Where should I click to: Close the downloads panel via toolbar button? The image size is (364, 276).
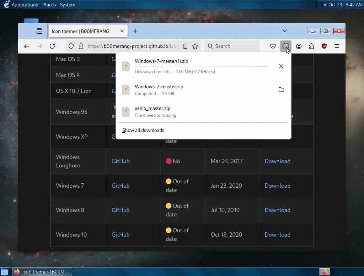click(x=286, y=46)
